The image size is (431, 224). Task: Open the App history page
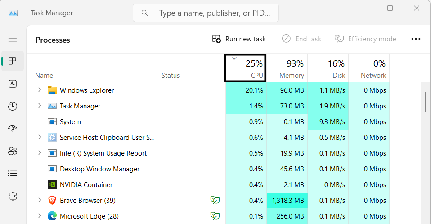(x=13, y=106)
